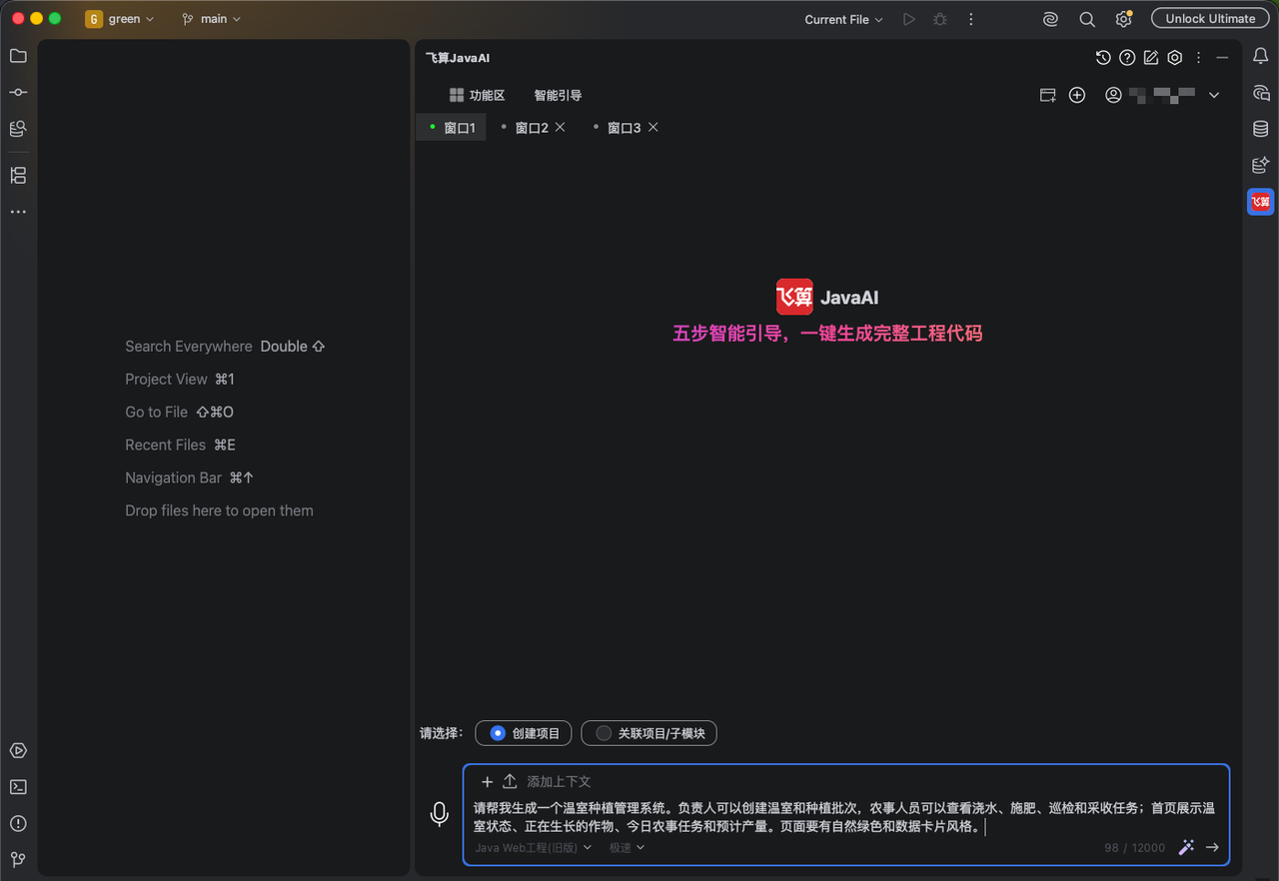Click the Recent Files hint text

(x=165, y=444)
